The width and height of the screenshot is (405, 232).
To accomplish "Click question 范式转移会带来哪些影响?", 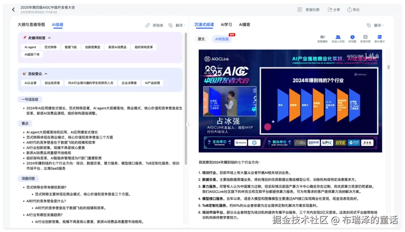I will tap(46, 187).
